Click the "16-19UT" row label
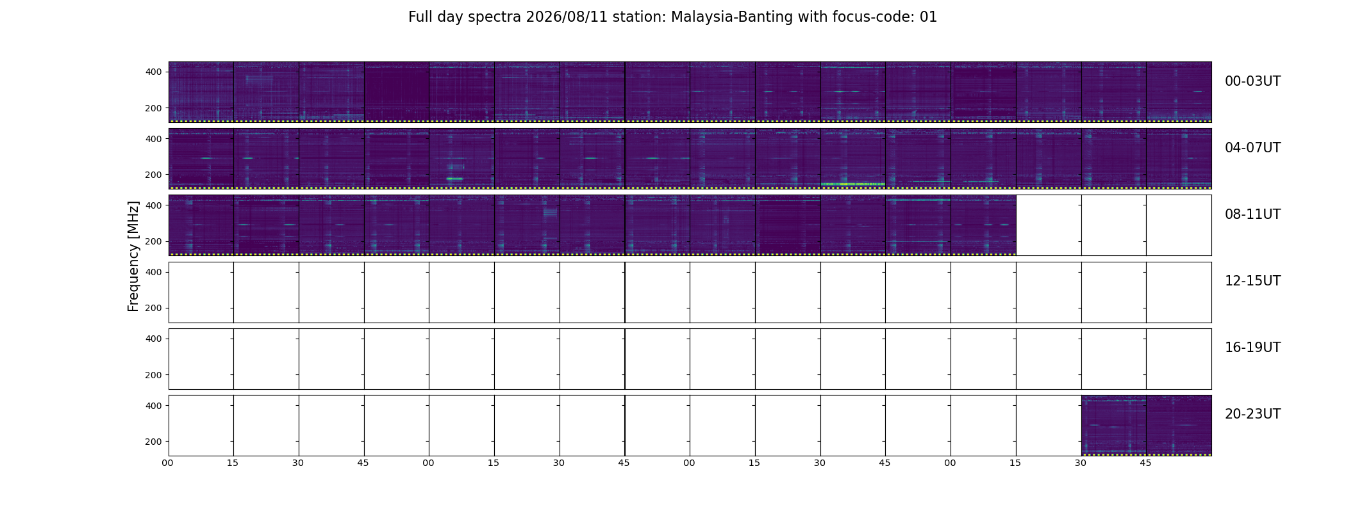The image size is (1346, 512). (1252, 348)
